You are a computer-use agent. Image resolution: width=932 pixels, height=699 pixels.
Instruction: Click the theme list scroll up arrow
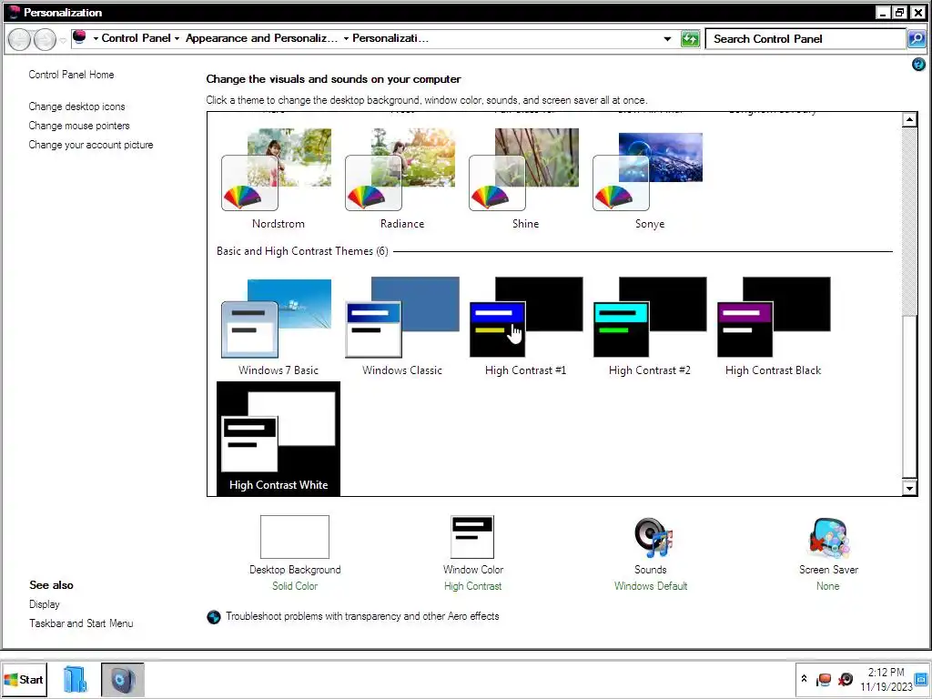point(909,119)
